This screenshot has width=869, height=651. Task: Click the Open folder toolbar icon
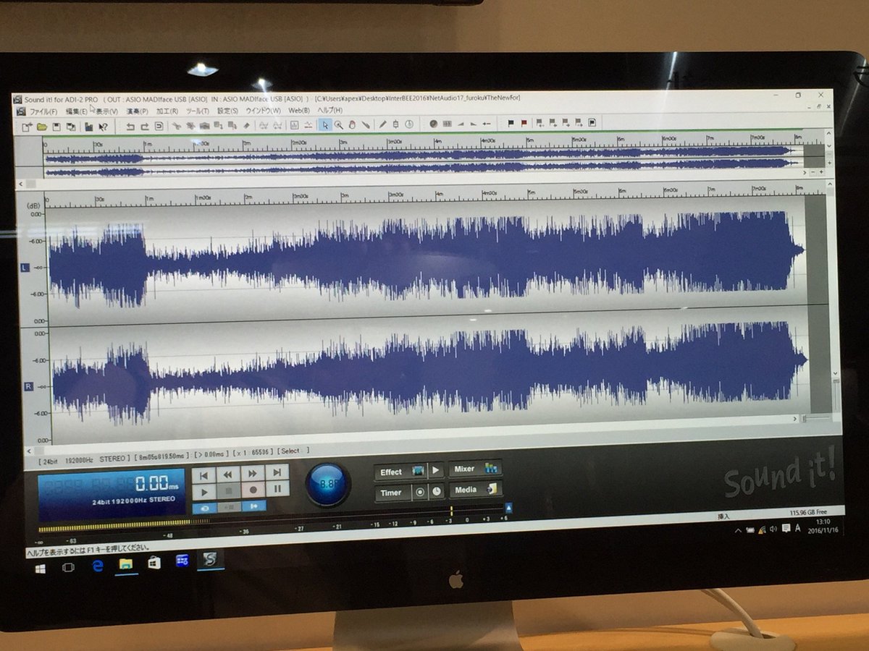tap(42, 127)
